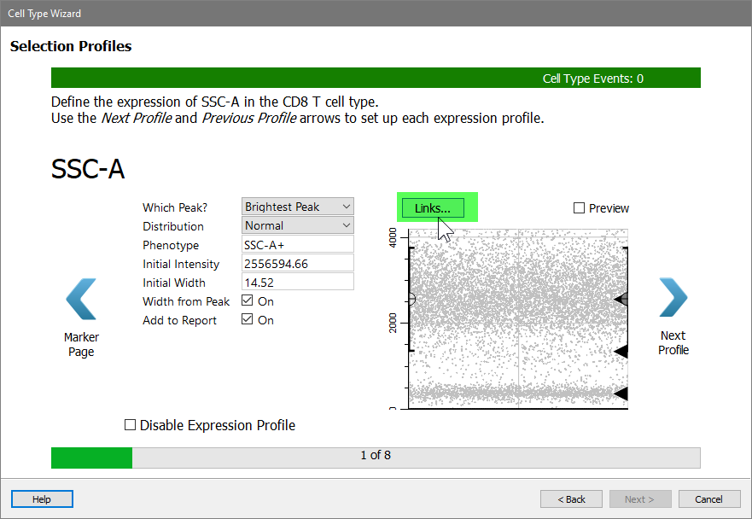Select the lowest black peak marker triangle

[x=621, y=394]
